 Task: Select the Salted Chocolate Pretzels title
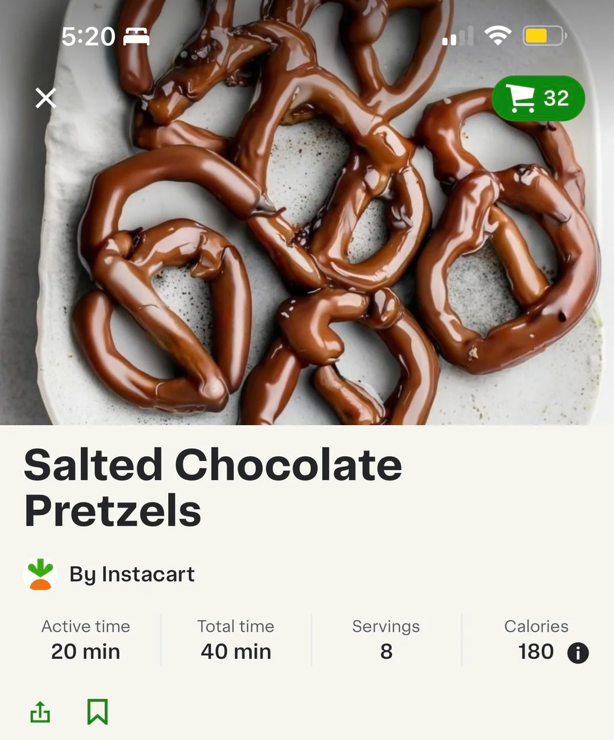tap(213, 488)
